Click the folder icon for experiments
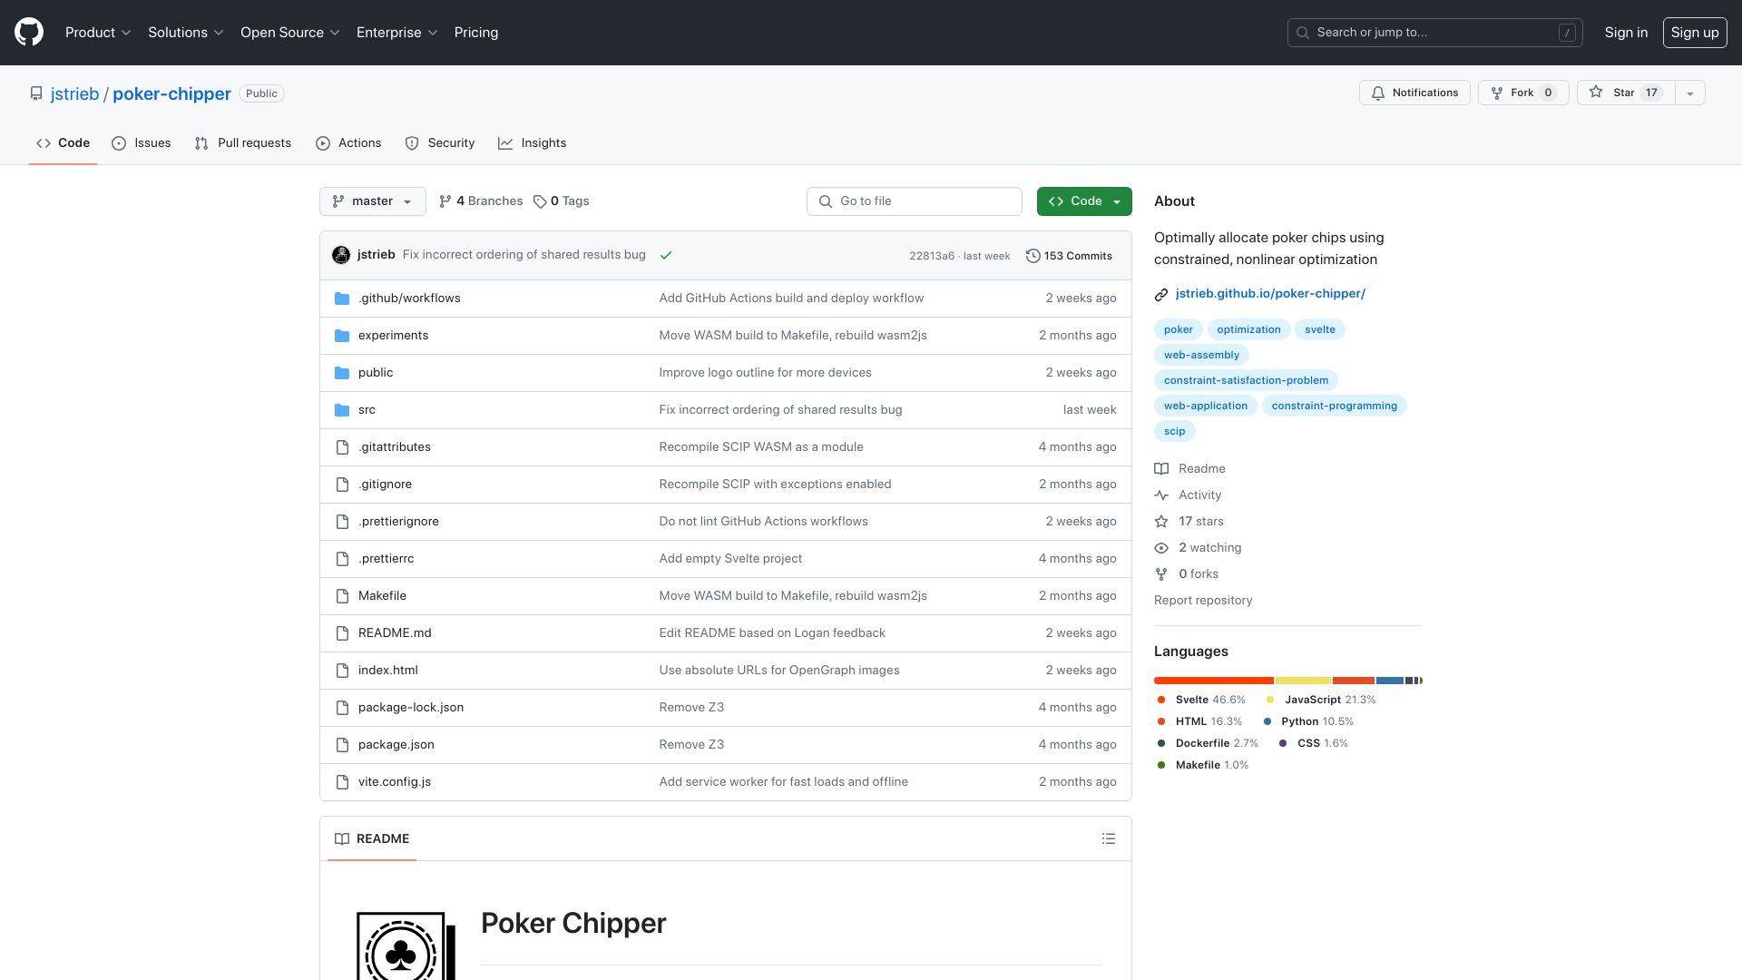 [x=342, y=336]
